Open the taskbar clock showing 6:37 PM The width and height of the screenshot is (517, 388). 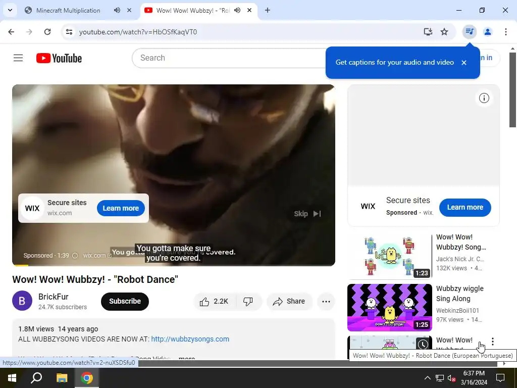point(474,378)
